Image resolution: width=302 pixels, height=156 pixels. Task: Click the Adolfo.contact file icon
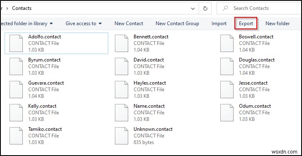pyautogui.click(x=16, y=43)
